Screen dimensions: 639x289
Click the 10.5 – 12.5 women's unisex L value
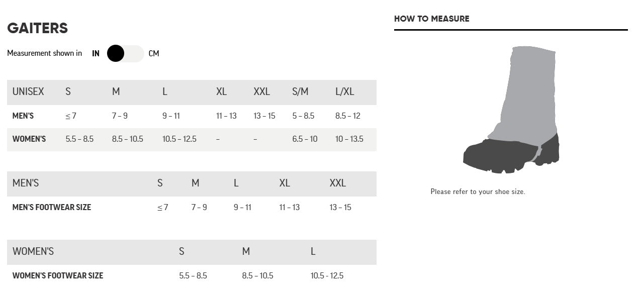pyautogui.click(x=179, y=139)
